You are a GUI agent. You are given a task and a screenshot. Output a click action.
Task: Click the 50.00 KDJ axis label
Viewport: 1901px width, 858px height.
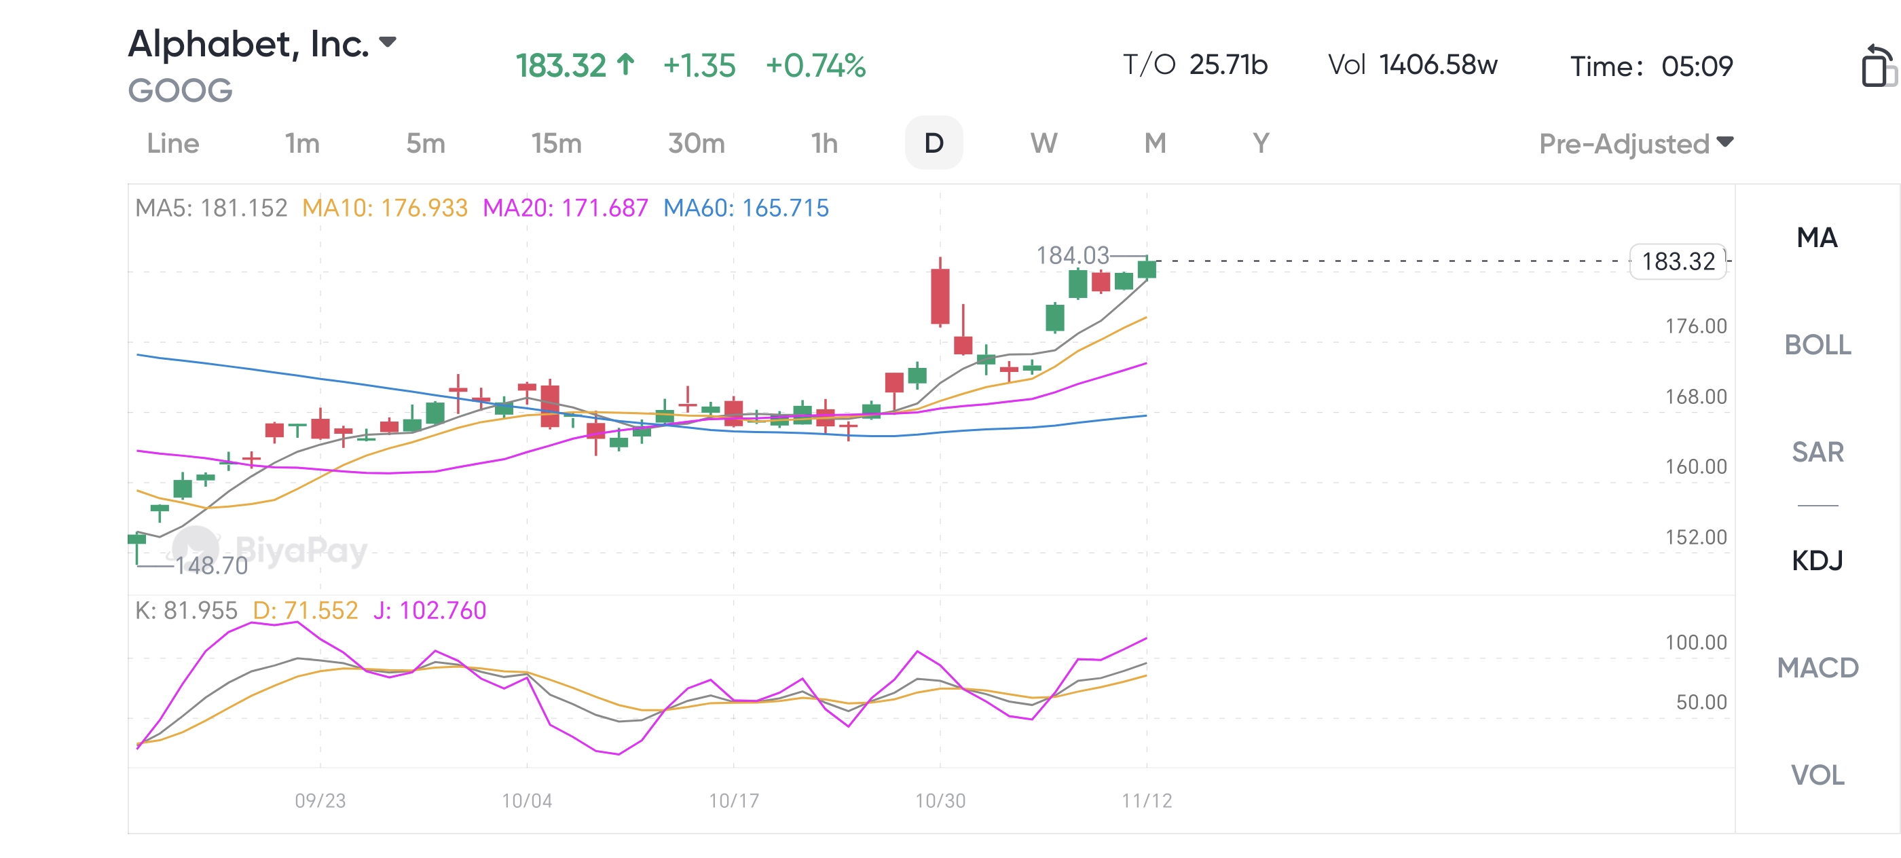1701,703
